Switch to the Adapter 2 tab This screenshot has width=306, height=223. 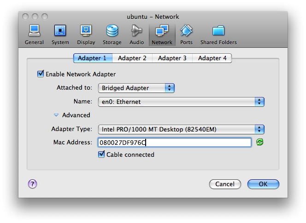click(x=132, y=58)
